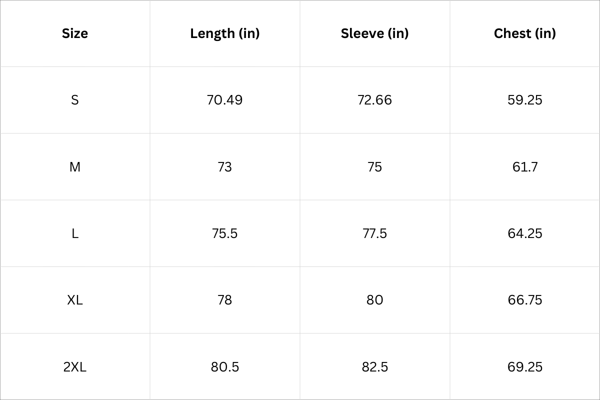
Task: Select the M size cell
Action: (75, 167)
